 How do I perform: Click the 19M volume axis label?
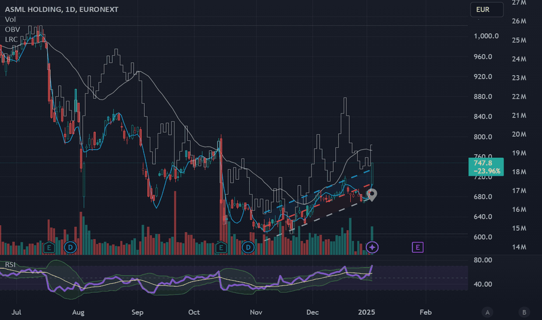click(x=519, y=153)
